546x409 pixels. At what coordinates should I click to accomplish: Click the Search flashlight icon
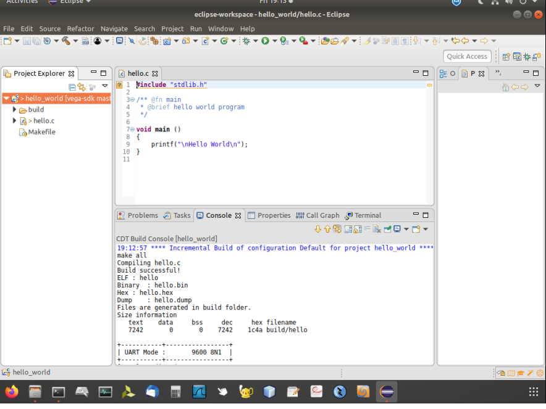[x=345, y=41]
